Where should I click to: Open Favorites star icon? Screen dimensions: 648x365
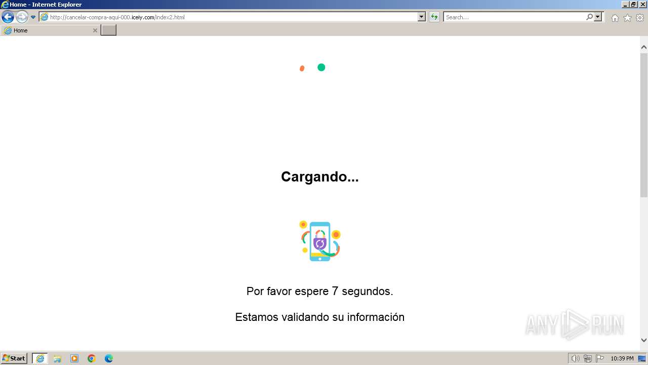pos(627,18)
